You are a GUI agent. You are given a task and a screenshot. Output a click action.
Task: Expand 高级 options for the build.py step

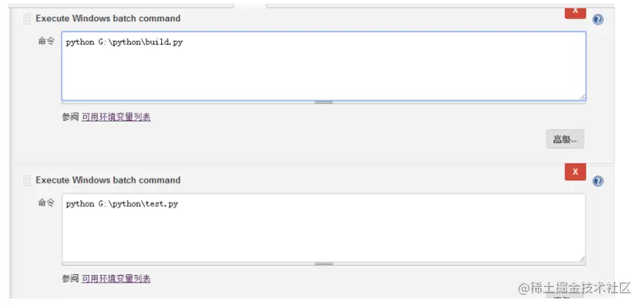[x=564, y=139]
